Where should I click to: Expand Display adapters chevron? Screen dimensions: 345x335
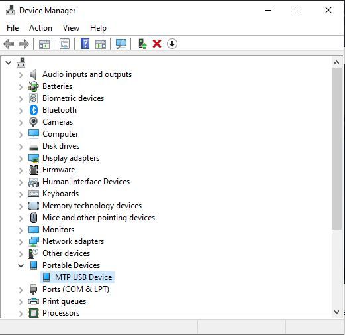coord(21,159)
